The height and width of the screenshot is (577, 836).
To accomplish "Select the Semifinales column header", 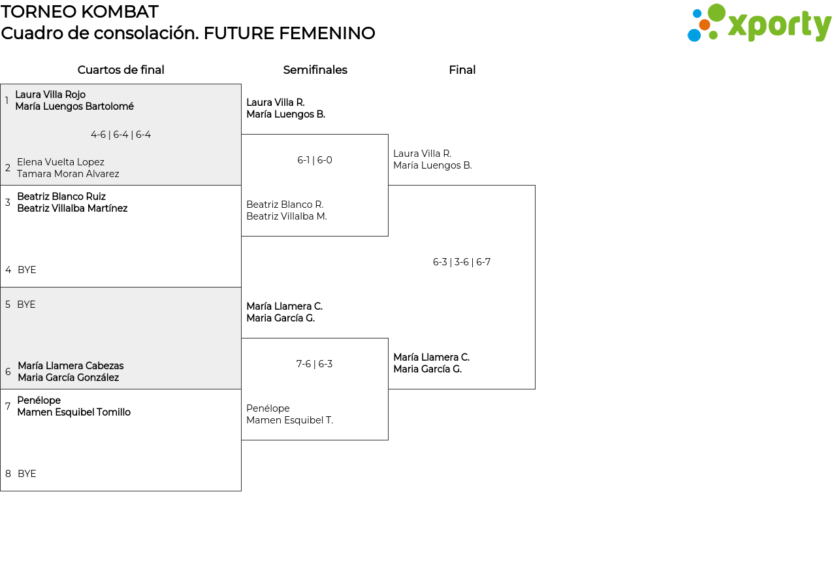I will pos(315,70).
